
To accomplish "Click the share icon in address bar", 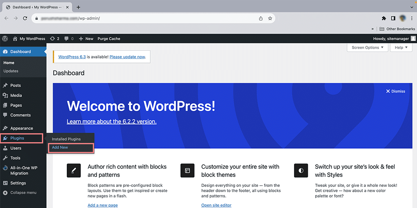I will tap(261, 18).
